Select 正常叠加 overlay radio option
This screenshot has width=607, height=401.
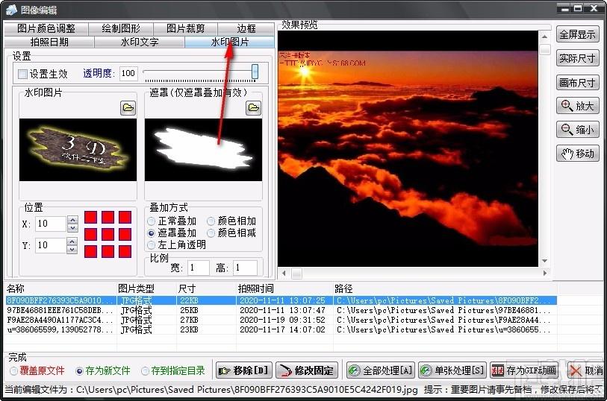click(x=152, y=221)
